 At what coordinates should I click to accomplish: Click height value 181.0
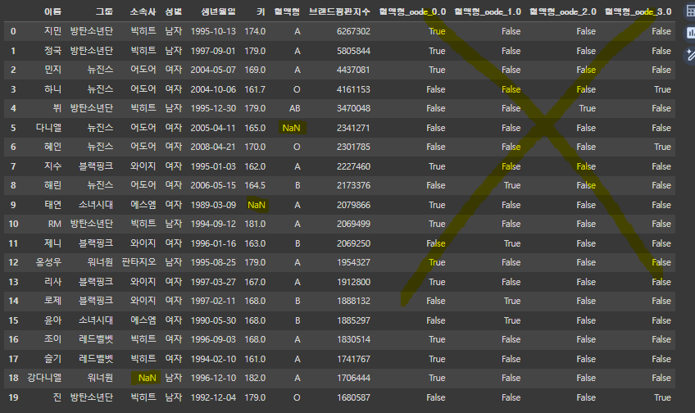pyautogui.click(x=255, y=224)
